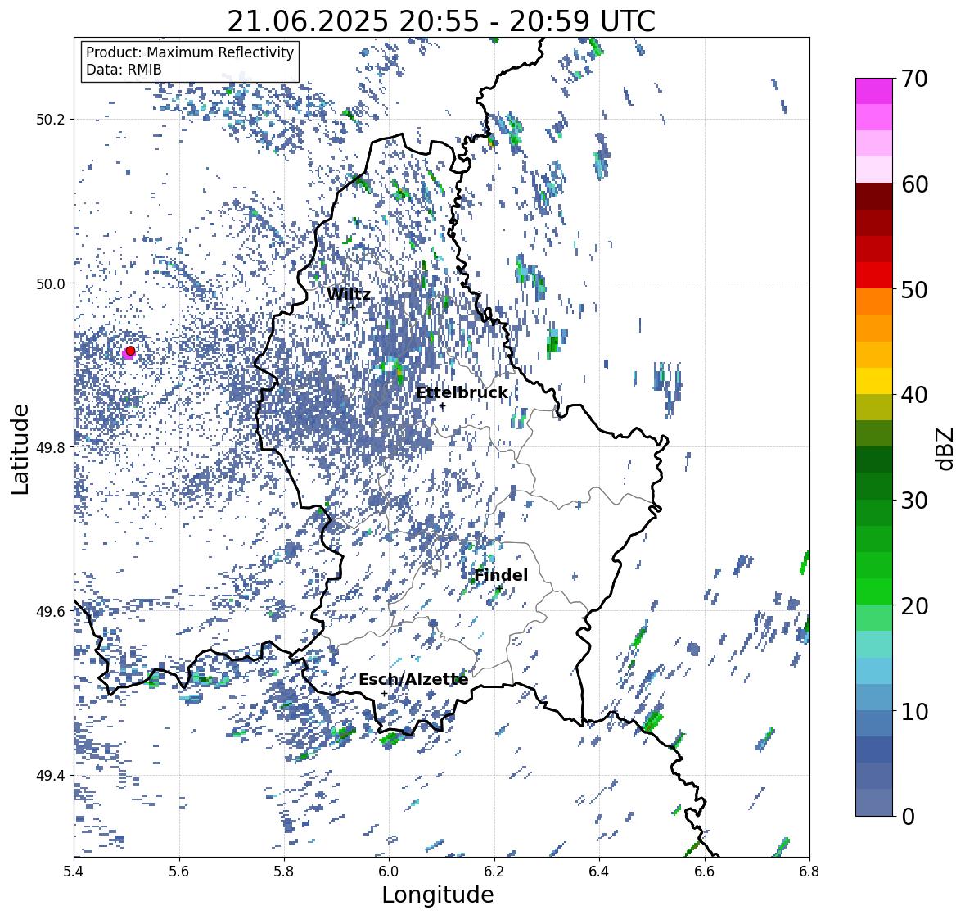Click the 60 tick on the colorbar
The height and width of the screenshot is (915, 965).
coord(913,184)
